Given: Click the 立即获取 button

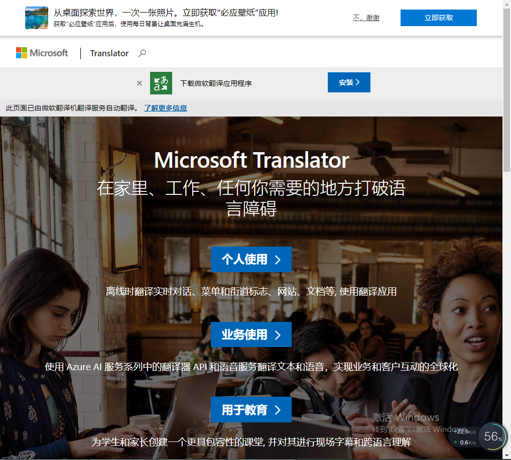Looking at the screenshot, I should pos(438,18).
